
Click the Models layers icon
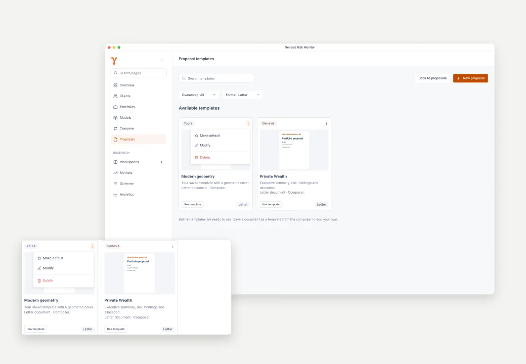(x=115, y=118)
